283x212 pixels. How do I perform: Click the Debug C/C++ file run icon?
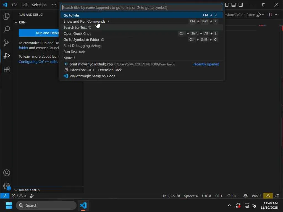259,15
